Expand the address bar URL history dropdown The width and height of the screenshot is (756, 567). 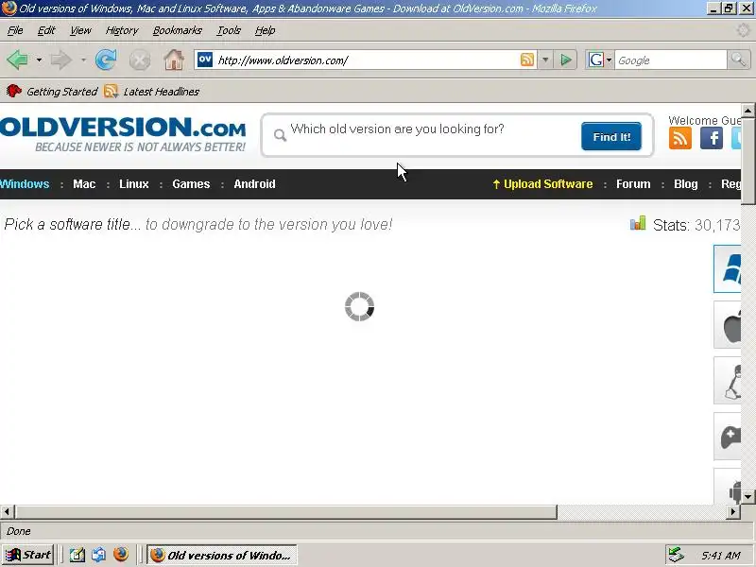pos(545,60)
